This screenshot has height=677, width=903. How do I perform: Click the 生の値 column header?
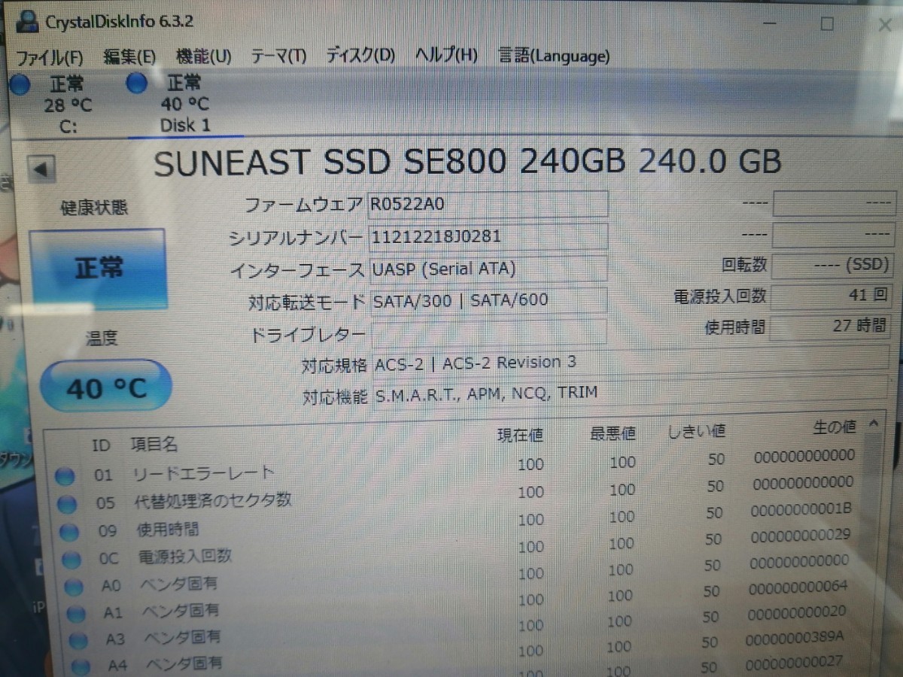[x=834, y=427]
